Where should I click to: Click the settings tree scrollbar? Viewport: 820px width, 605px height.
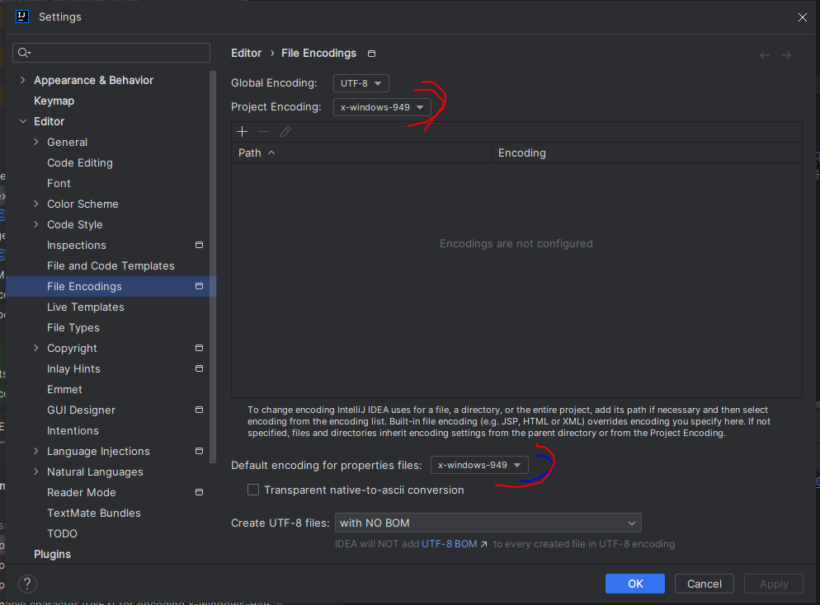(x=212, y=266)
